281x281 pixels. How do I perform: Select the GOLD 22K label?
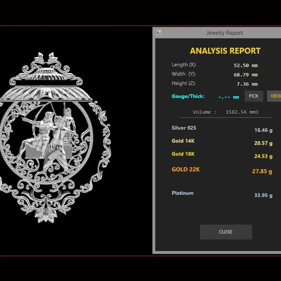click(185, 169)
